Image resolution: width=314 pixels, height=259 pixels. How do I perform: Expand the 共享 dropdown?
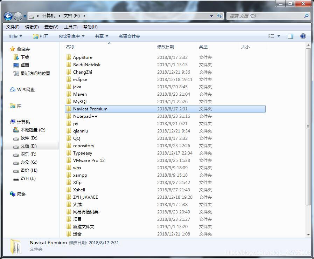point(102,36)
